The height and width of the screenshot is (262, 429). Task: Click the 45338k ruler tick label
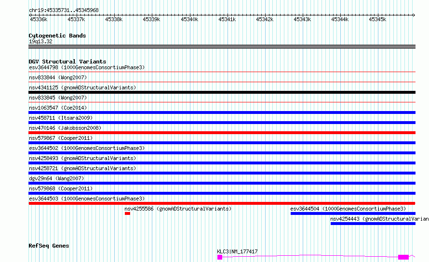pos(114,19)
